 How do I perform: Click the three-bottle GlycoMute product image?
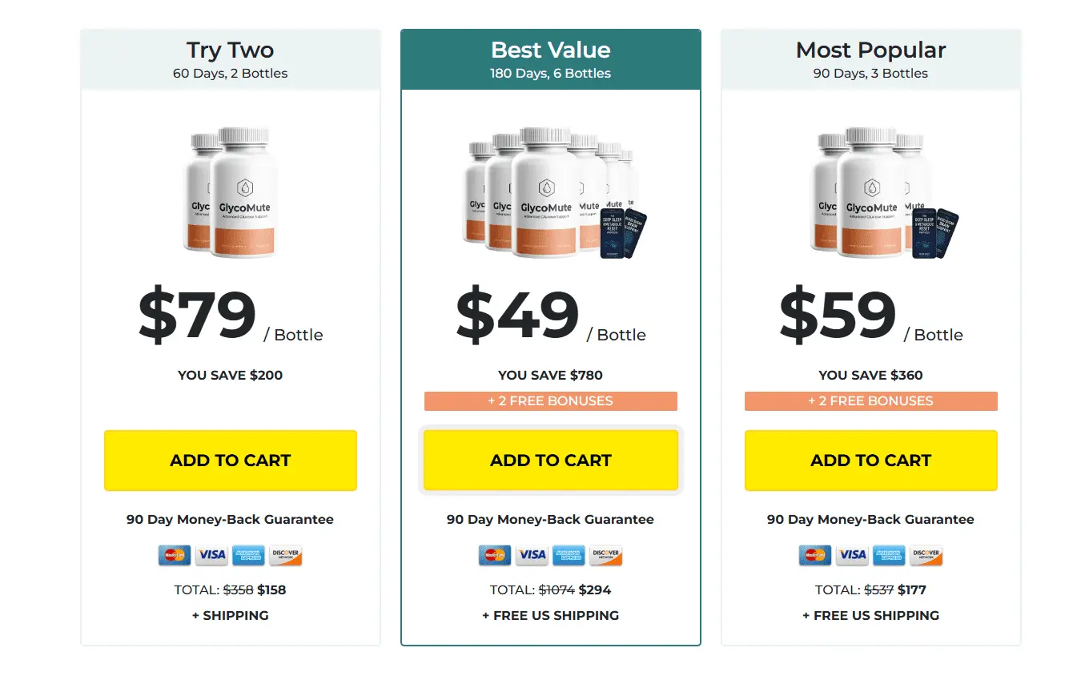(x=881, y=192)
